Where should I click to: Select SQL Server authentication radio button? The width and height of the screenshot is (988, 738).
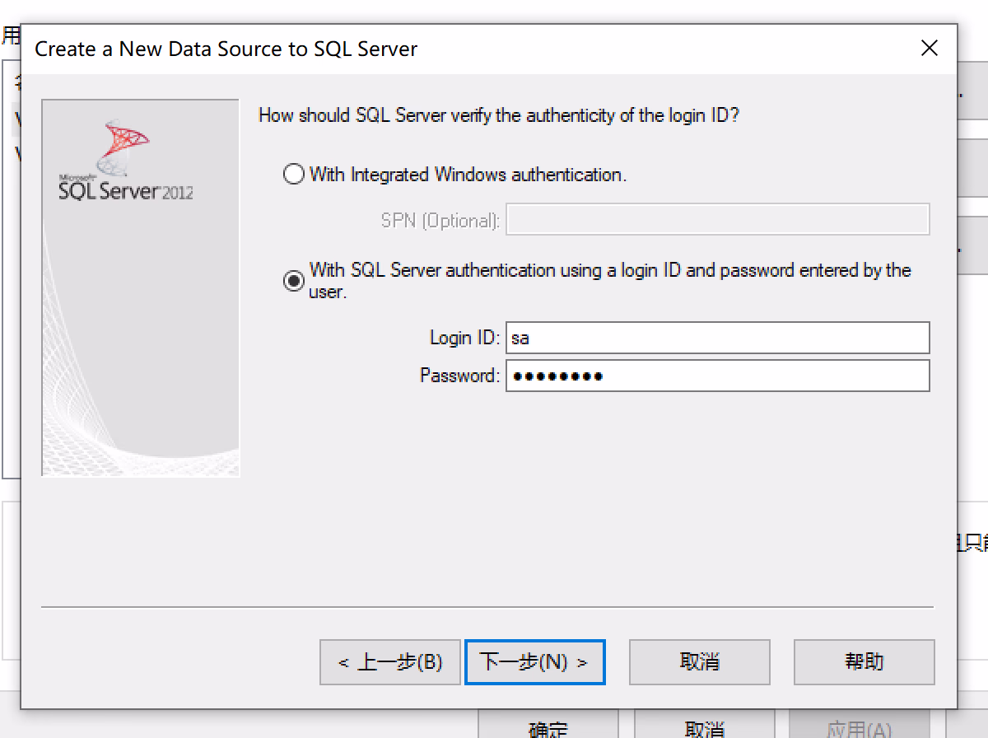(x=294, y=281)
